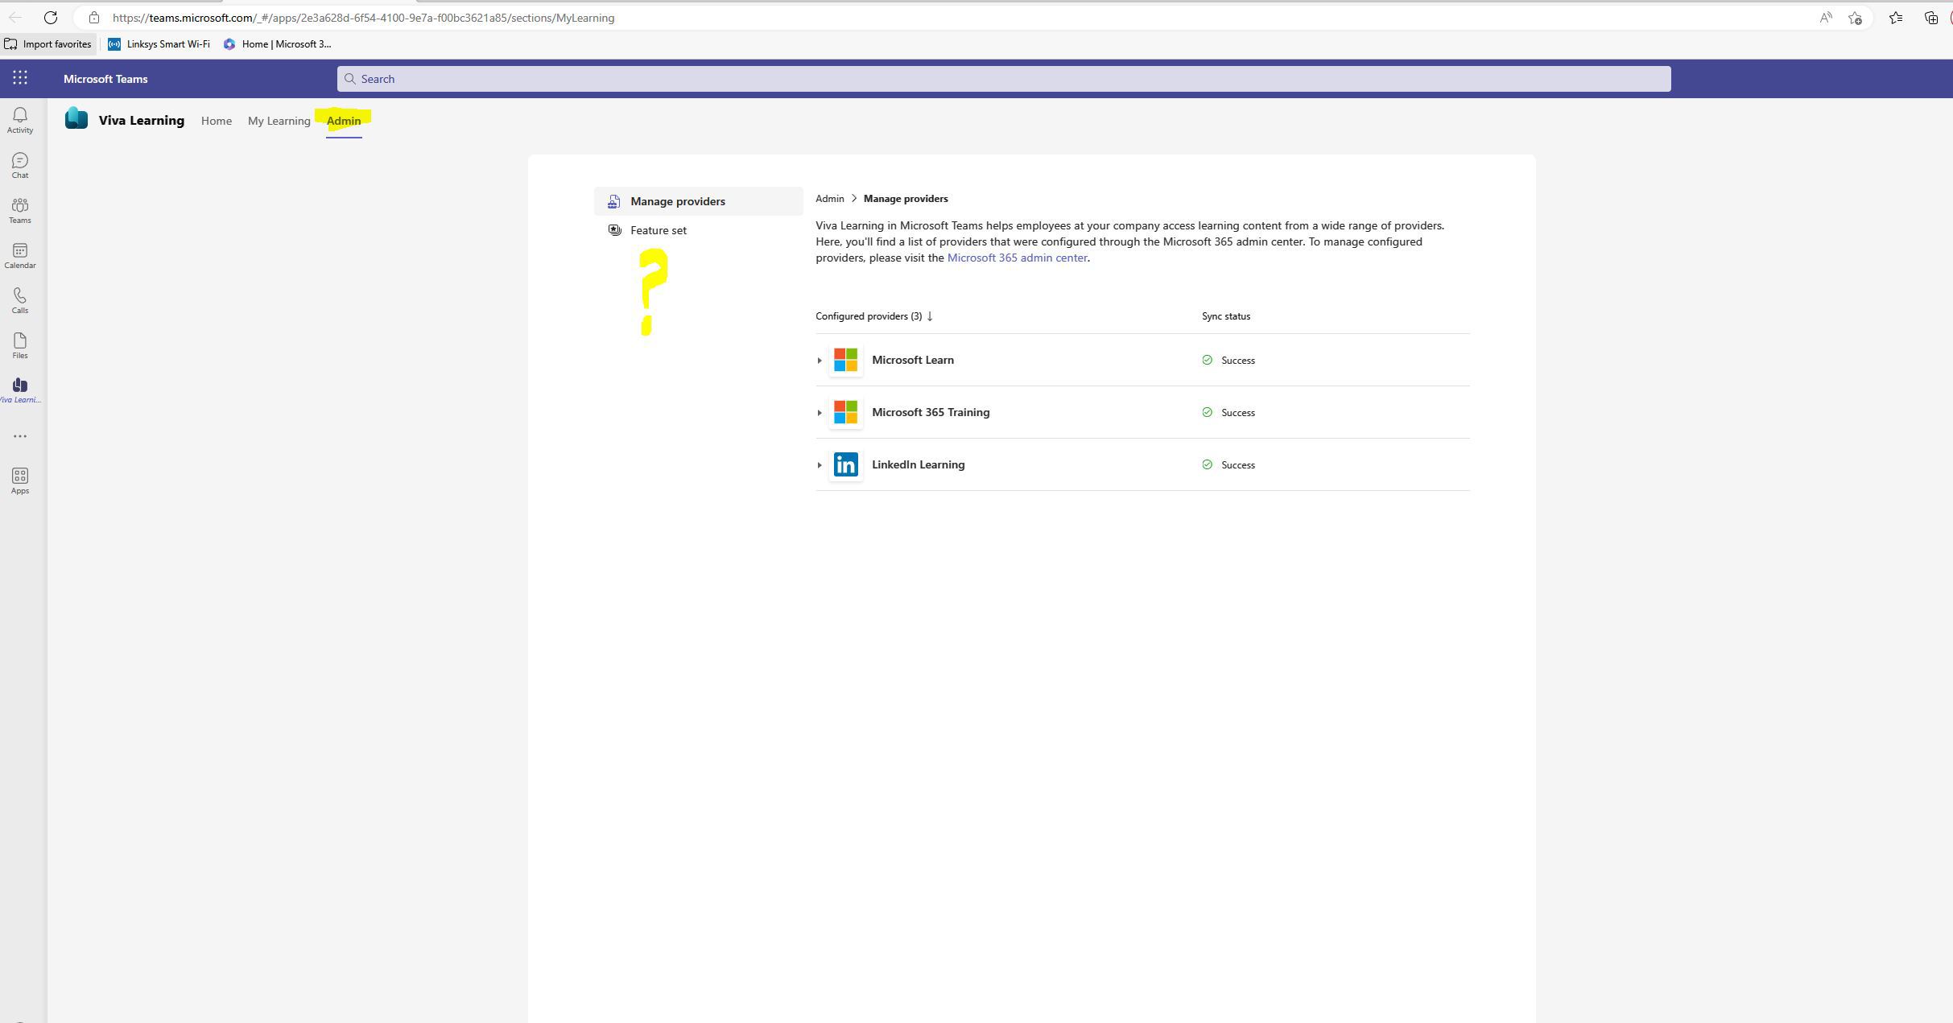
Task: Click the Microsoft Learn provider logo
Action: [845, 360]
